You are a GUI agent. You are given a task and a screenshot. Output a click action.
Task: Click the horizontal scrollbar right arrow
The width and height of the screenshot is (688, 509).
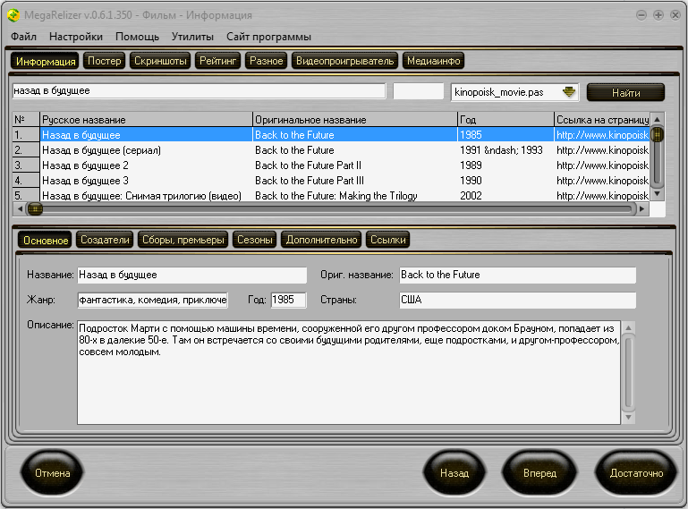(641, 208)
